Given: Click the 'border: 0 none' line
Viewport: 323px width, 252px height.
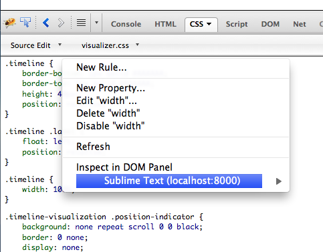Looking at the screenshot, I should (x=55, y=237).
